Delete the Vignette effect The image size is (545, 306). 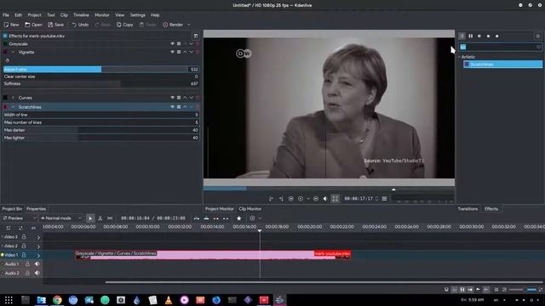198,52
